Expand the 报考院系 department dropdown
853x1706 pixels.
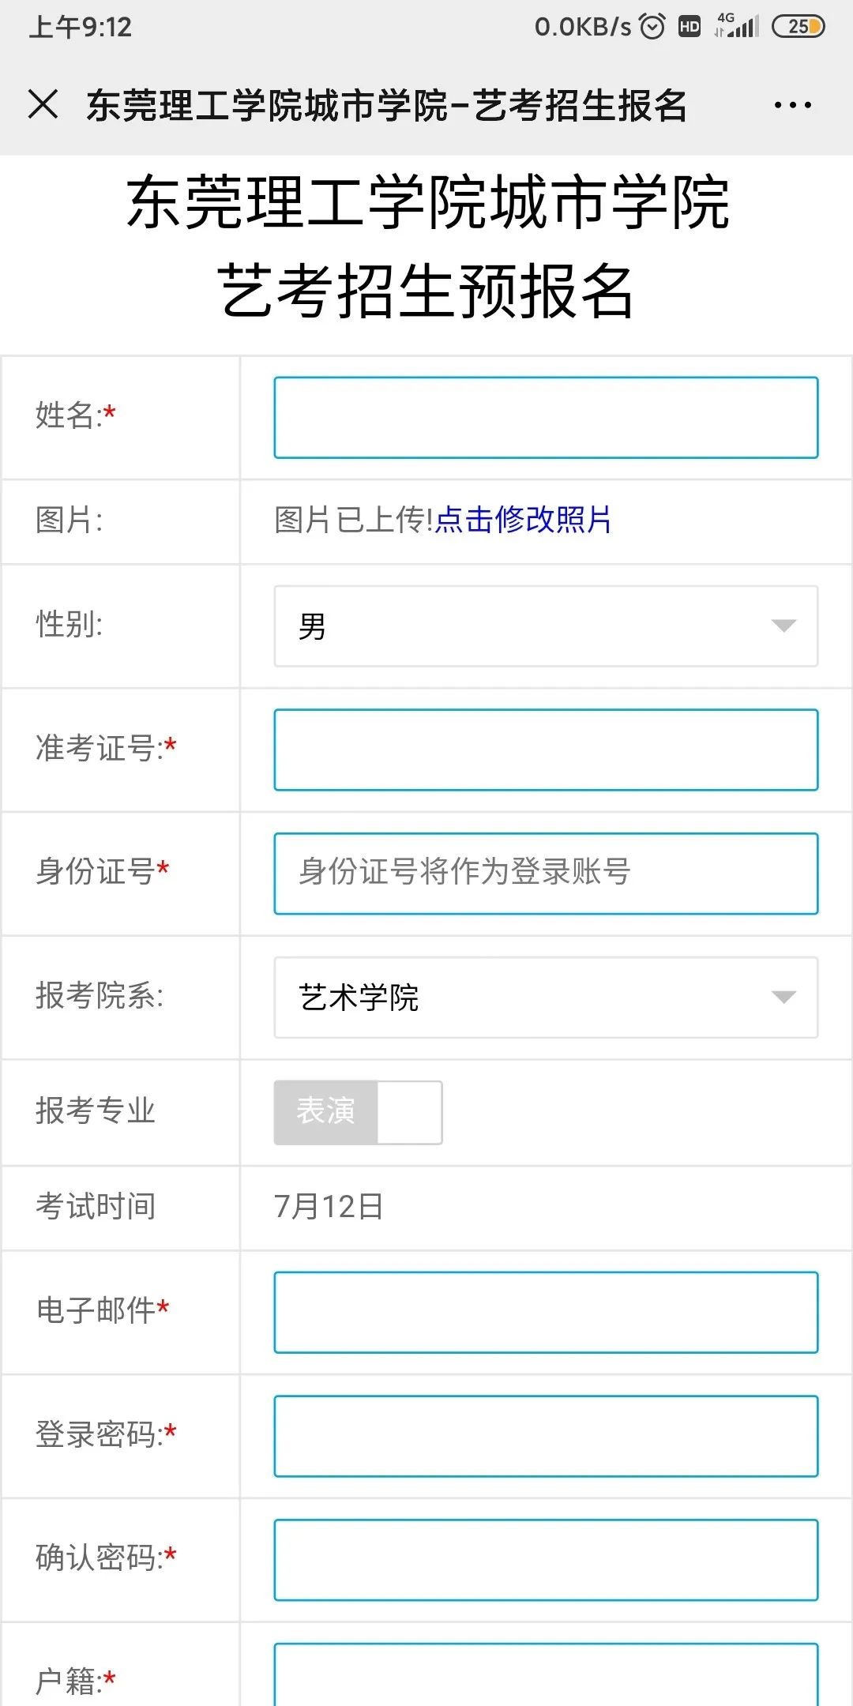[x=546, y=998]
